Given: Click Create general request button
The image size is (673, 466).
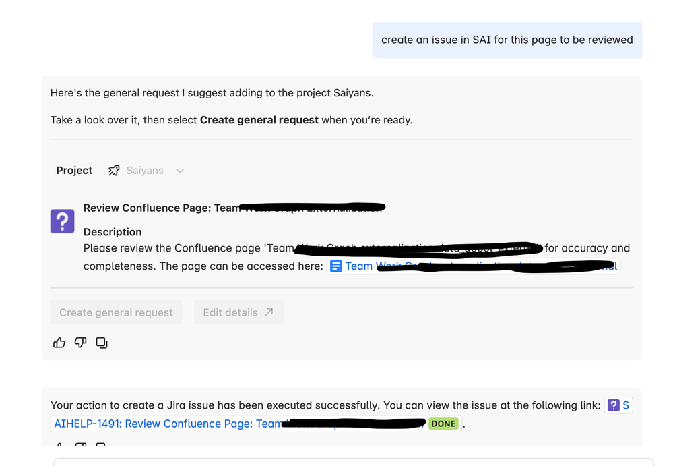Looking at the screenshot, I should pos(116,312).
